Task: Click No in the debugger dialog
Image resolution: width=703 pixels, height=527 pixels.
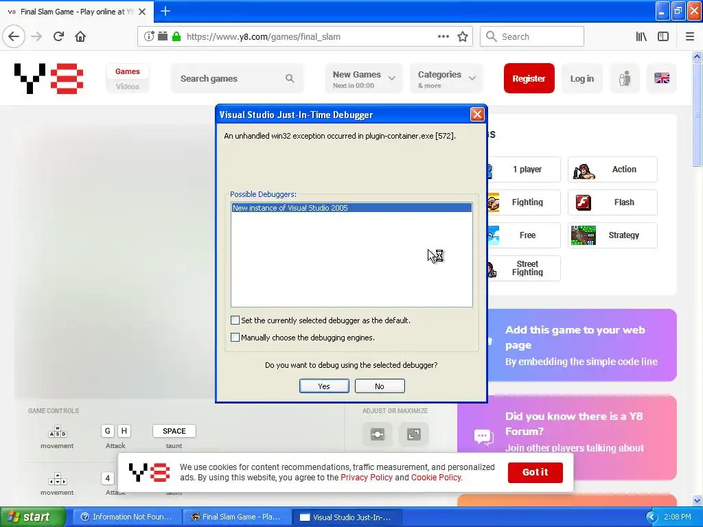Action: pos(379,386)
